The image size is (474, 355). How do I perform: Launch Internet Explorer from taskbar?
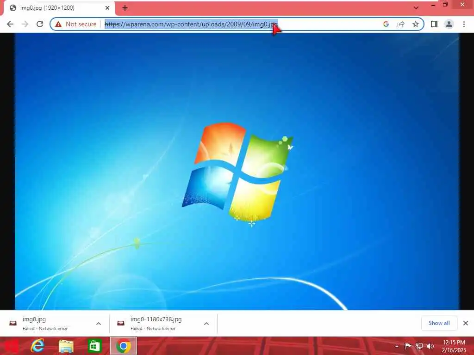click(37, 346)
